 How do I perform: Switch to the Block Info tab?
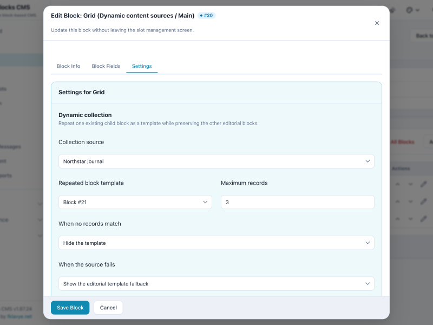pos(68,66)
